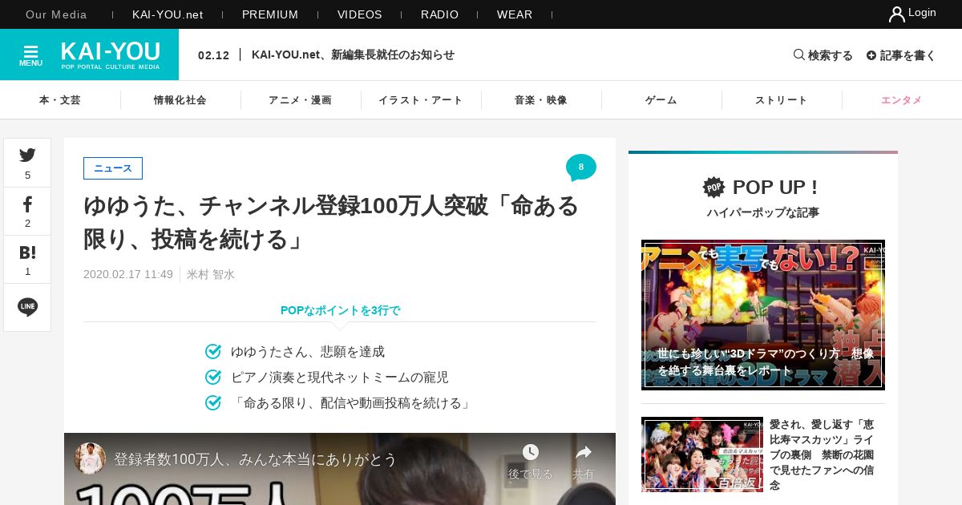Open PREMIUM in top bar
The image size is (962, 505).
pyautogui.click(x=270, y=14)
